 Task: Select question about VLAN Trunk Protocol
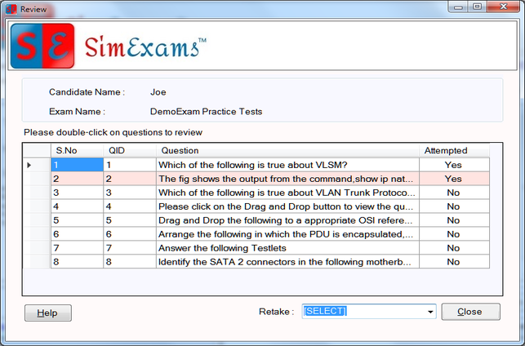(287, 193)
